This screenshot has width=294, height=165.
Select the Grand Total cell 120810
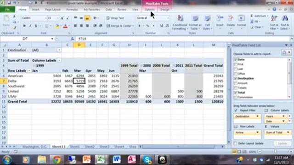click(214, 102)
